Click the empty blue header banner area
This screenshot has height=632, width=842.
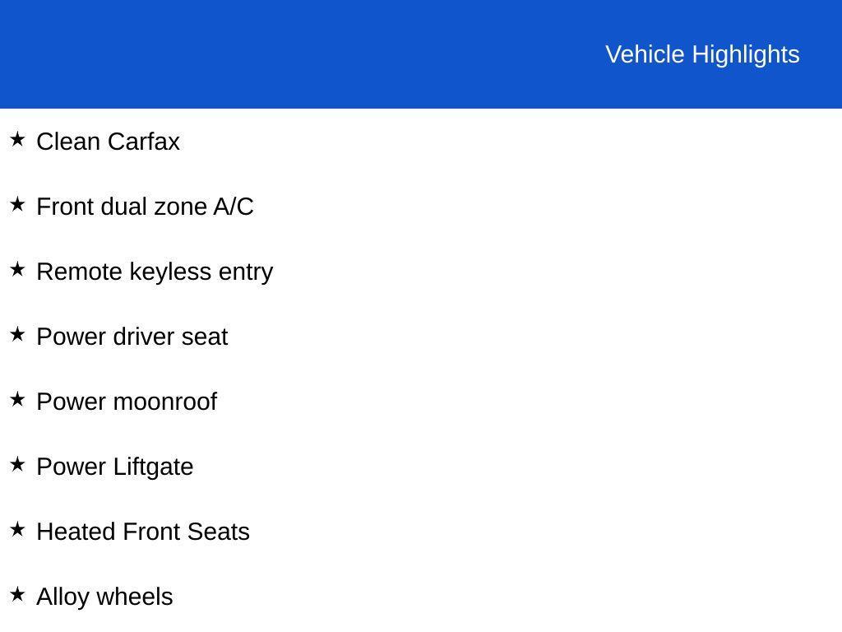pos(288,54)
